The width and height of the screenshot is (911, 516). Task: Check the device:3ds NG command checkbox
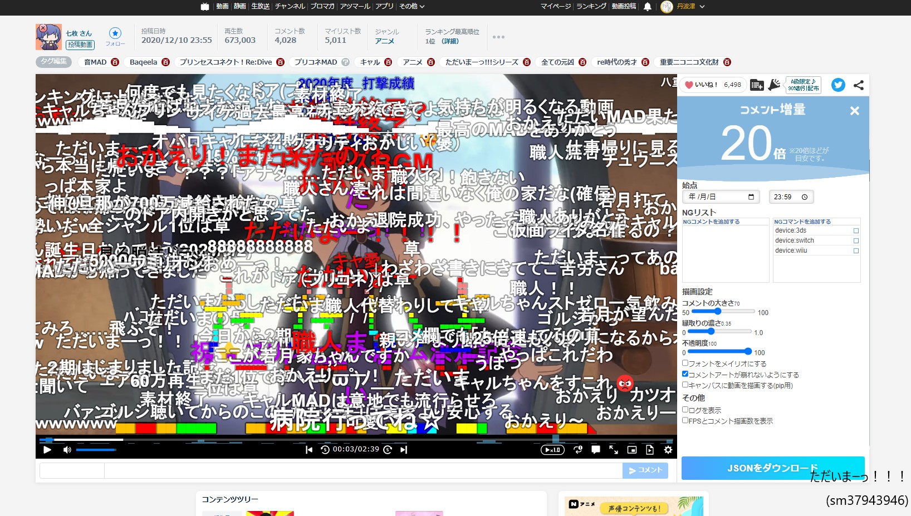pos(856,230)
